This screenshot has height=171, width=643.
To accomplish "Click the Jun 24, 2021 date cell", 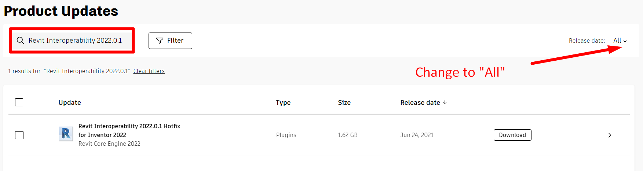I will tap(417, 135).
